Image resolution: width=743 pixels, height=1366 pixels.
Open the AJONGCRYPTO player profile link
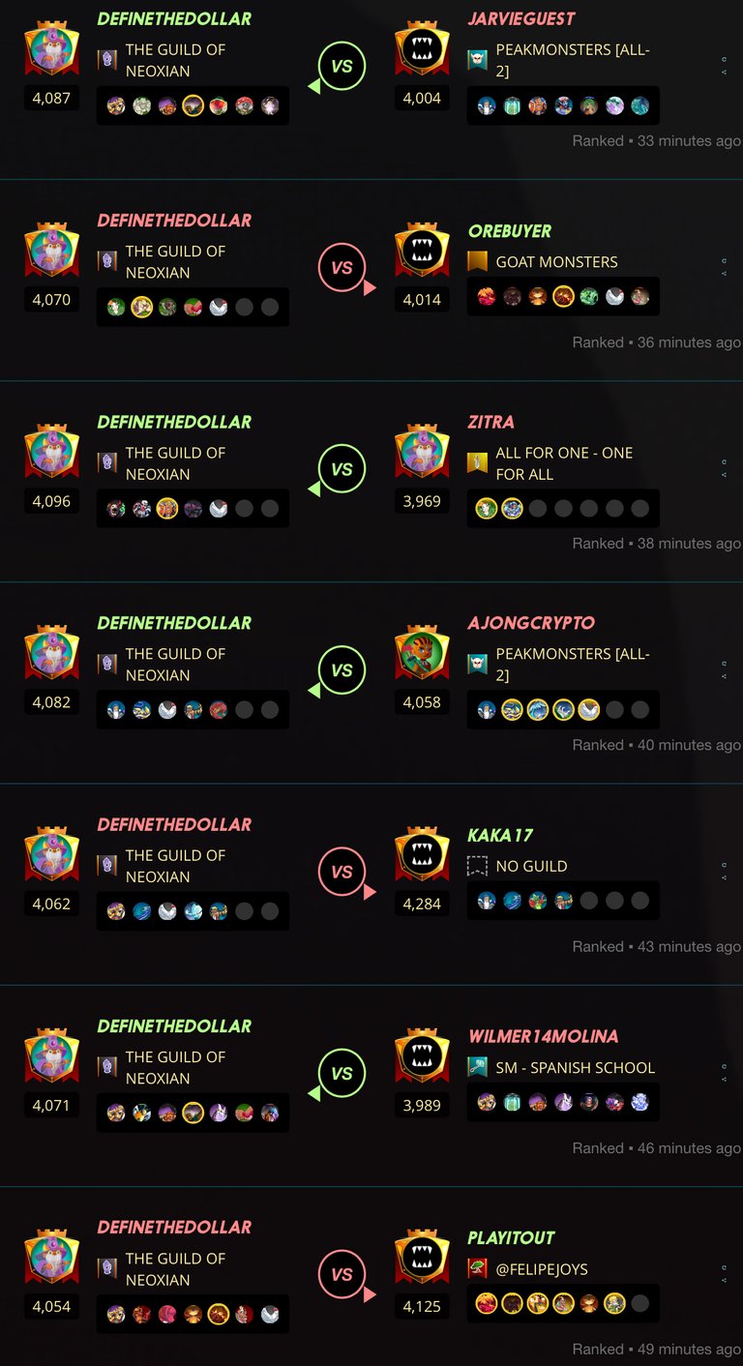coord(531,623)
